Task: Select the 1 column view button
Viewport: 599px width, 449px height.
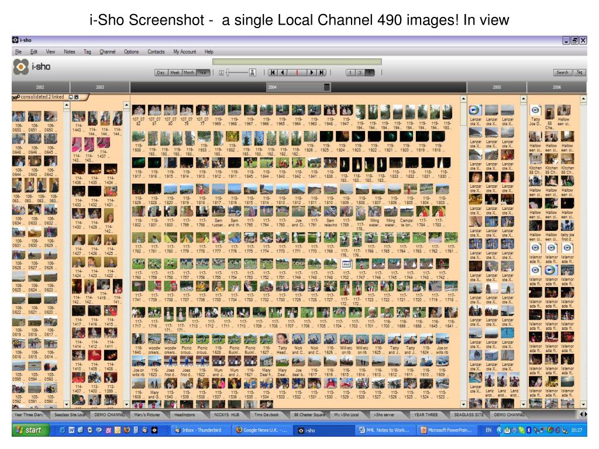Action: 350,72
